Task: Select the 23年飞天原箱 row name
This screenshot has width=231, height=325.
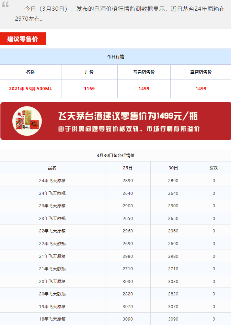Action: tap(52, 206)
